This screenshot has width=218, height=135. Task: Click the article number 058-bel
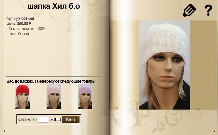(28, 19)
